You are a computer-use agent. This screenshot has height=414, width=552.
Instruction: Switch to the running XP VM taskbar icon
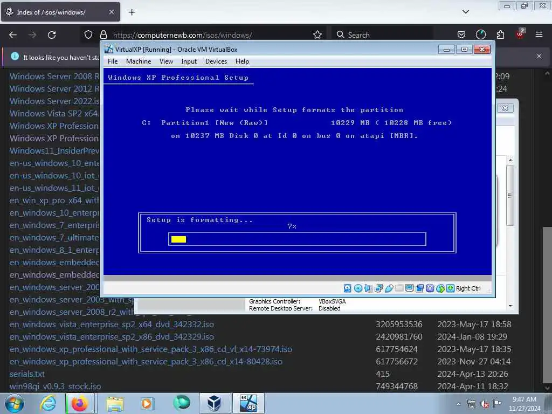click(x=248, y=403)
